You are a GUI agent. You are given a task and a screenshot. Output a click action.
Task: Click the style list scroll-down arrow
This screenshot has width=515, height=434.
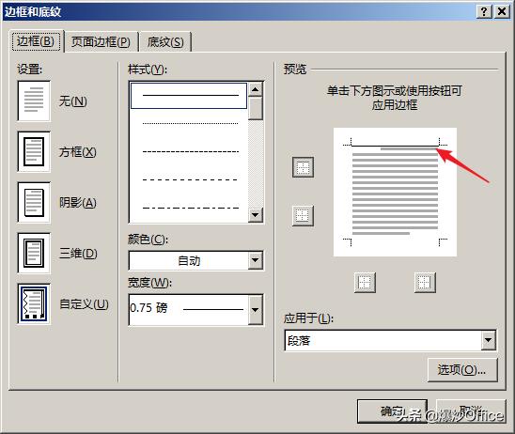click(x=256, y=215)
